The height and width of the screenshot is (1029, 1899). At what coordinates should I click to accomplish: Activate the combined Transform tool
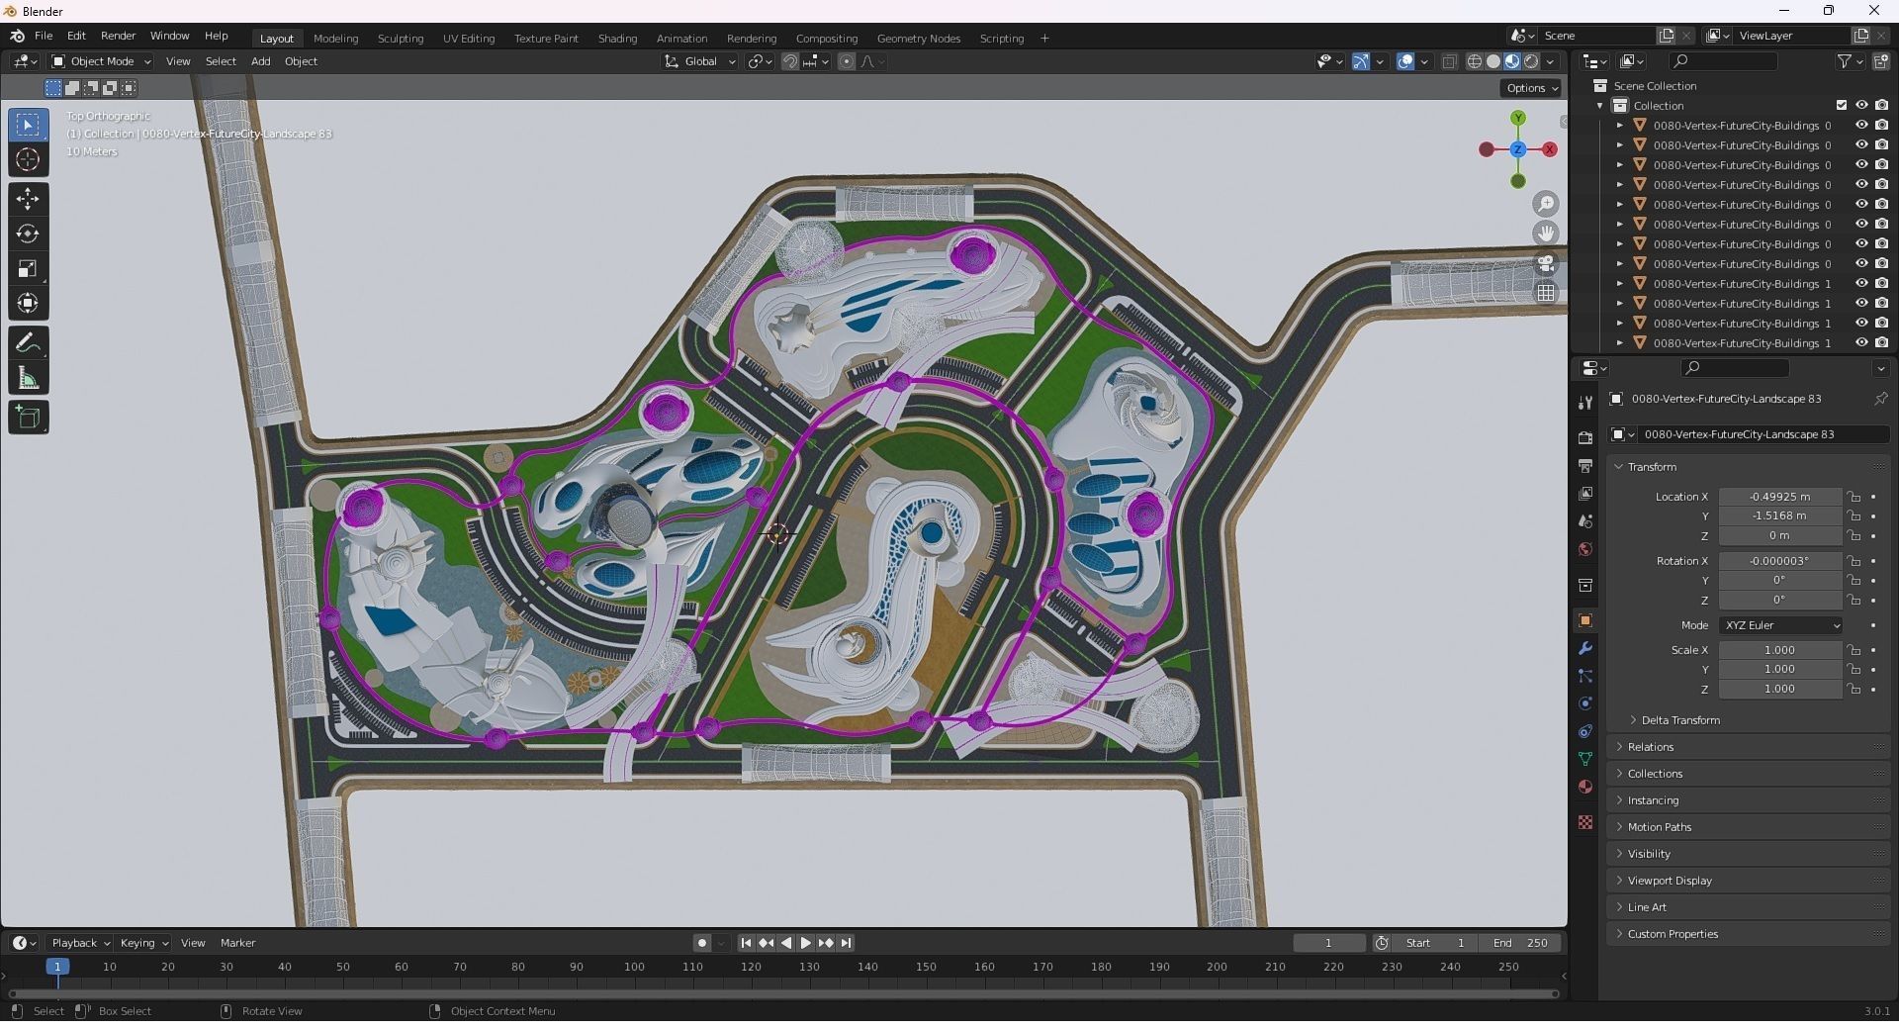[x=28, y=303]
